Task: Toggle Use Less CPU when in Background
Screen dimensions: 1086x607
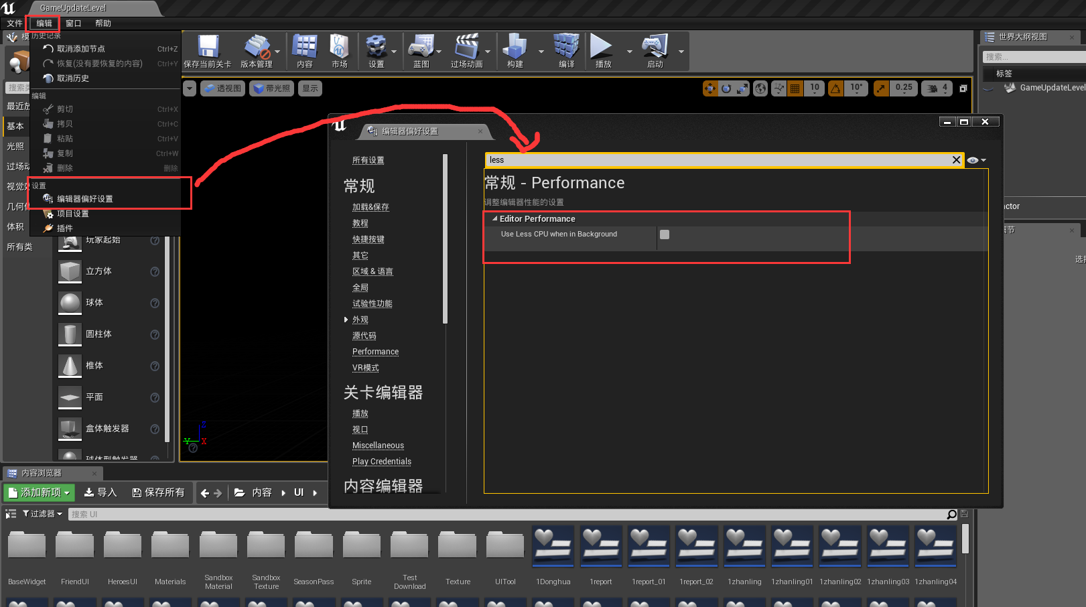Action: pos(664,234)
